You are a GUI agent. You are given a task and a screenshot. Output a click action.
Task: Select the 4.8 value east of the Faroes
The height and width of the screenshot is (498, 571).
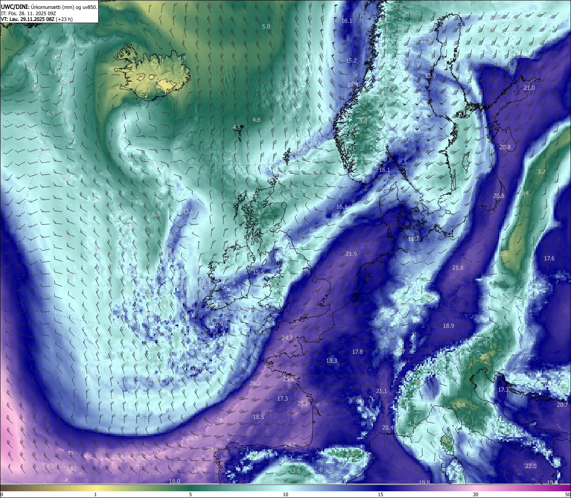click(257, 120)
